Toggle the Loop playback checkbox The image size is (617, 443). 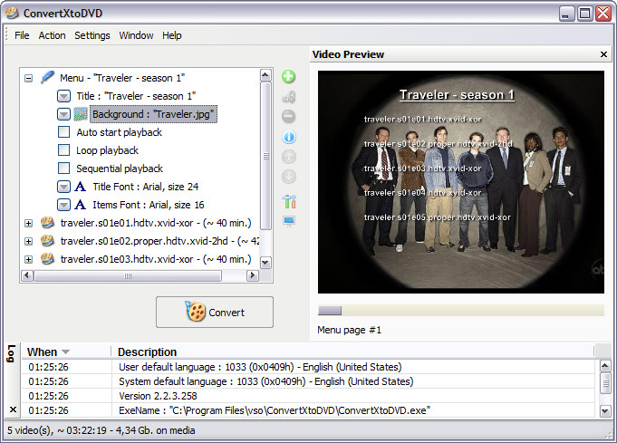63,149
